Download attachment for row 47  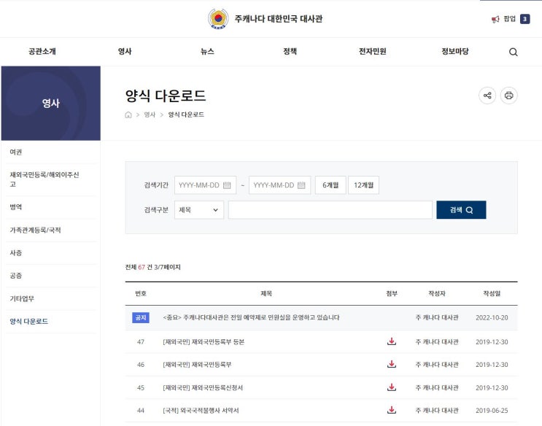[392, 341]
